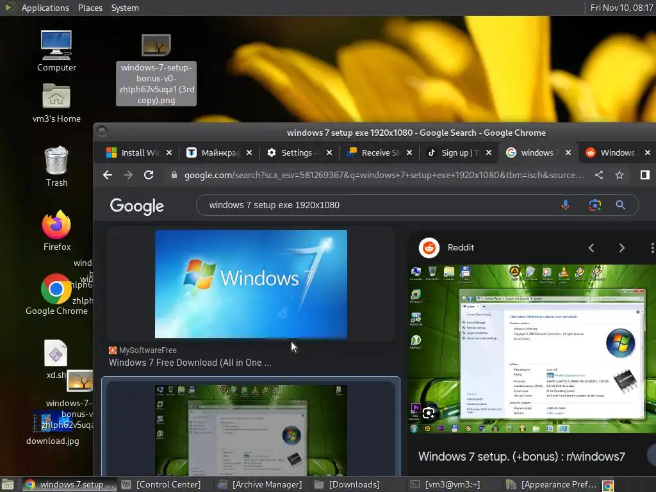
Task: Bookmark this page with star icon
Action: point(619,175)
